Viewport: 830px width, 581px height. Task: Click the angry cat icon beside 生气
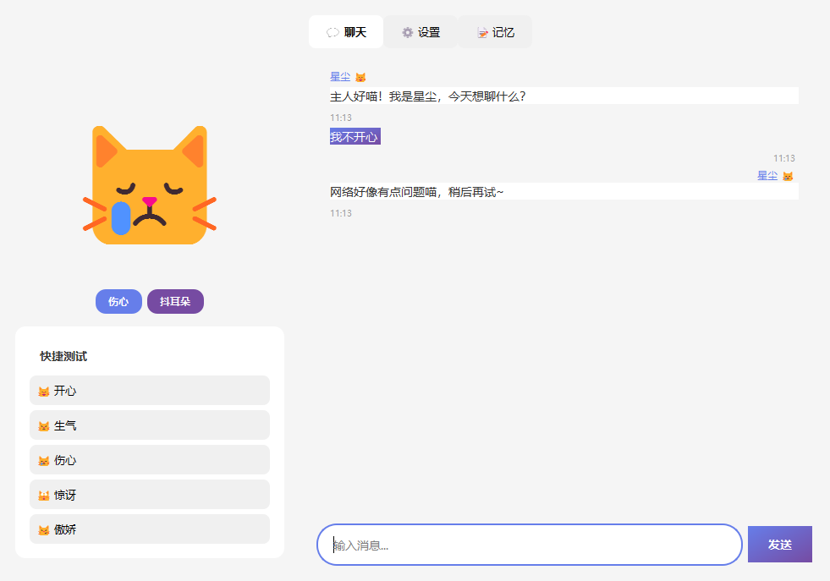click(44, 426)
